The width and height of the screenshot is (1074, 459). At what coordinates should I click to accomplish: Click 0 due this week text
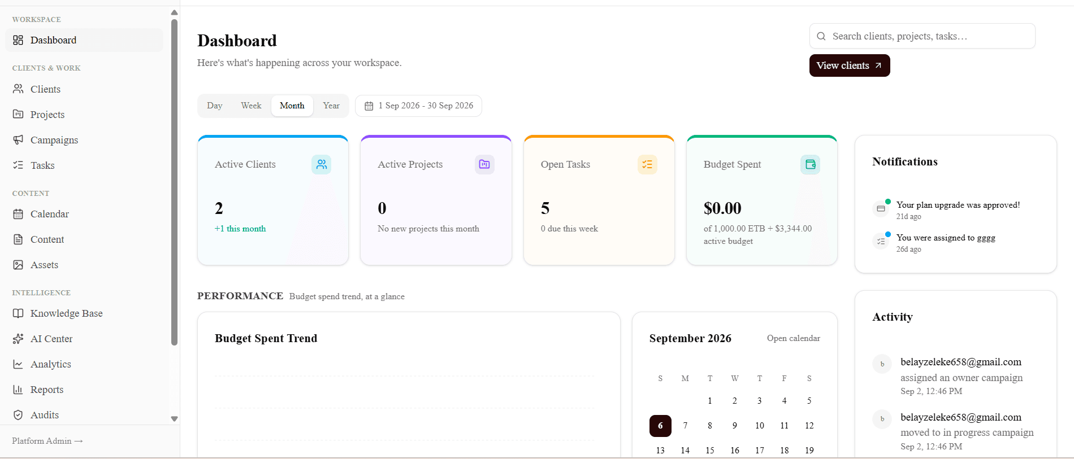[569, 229]
